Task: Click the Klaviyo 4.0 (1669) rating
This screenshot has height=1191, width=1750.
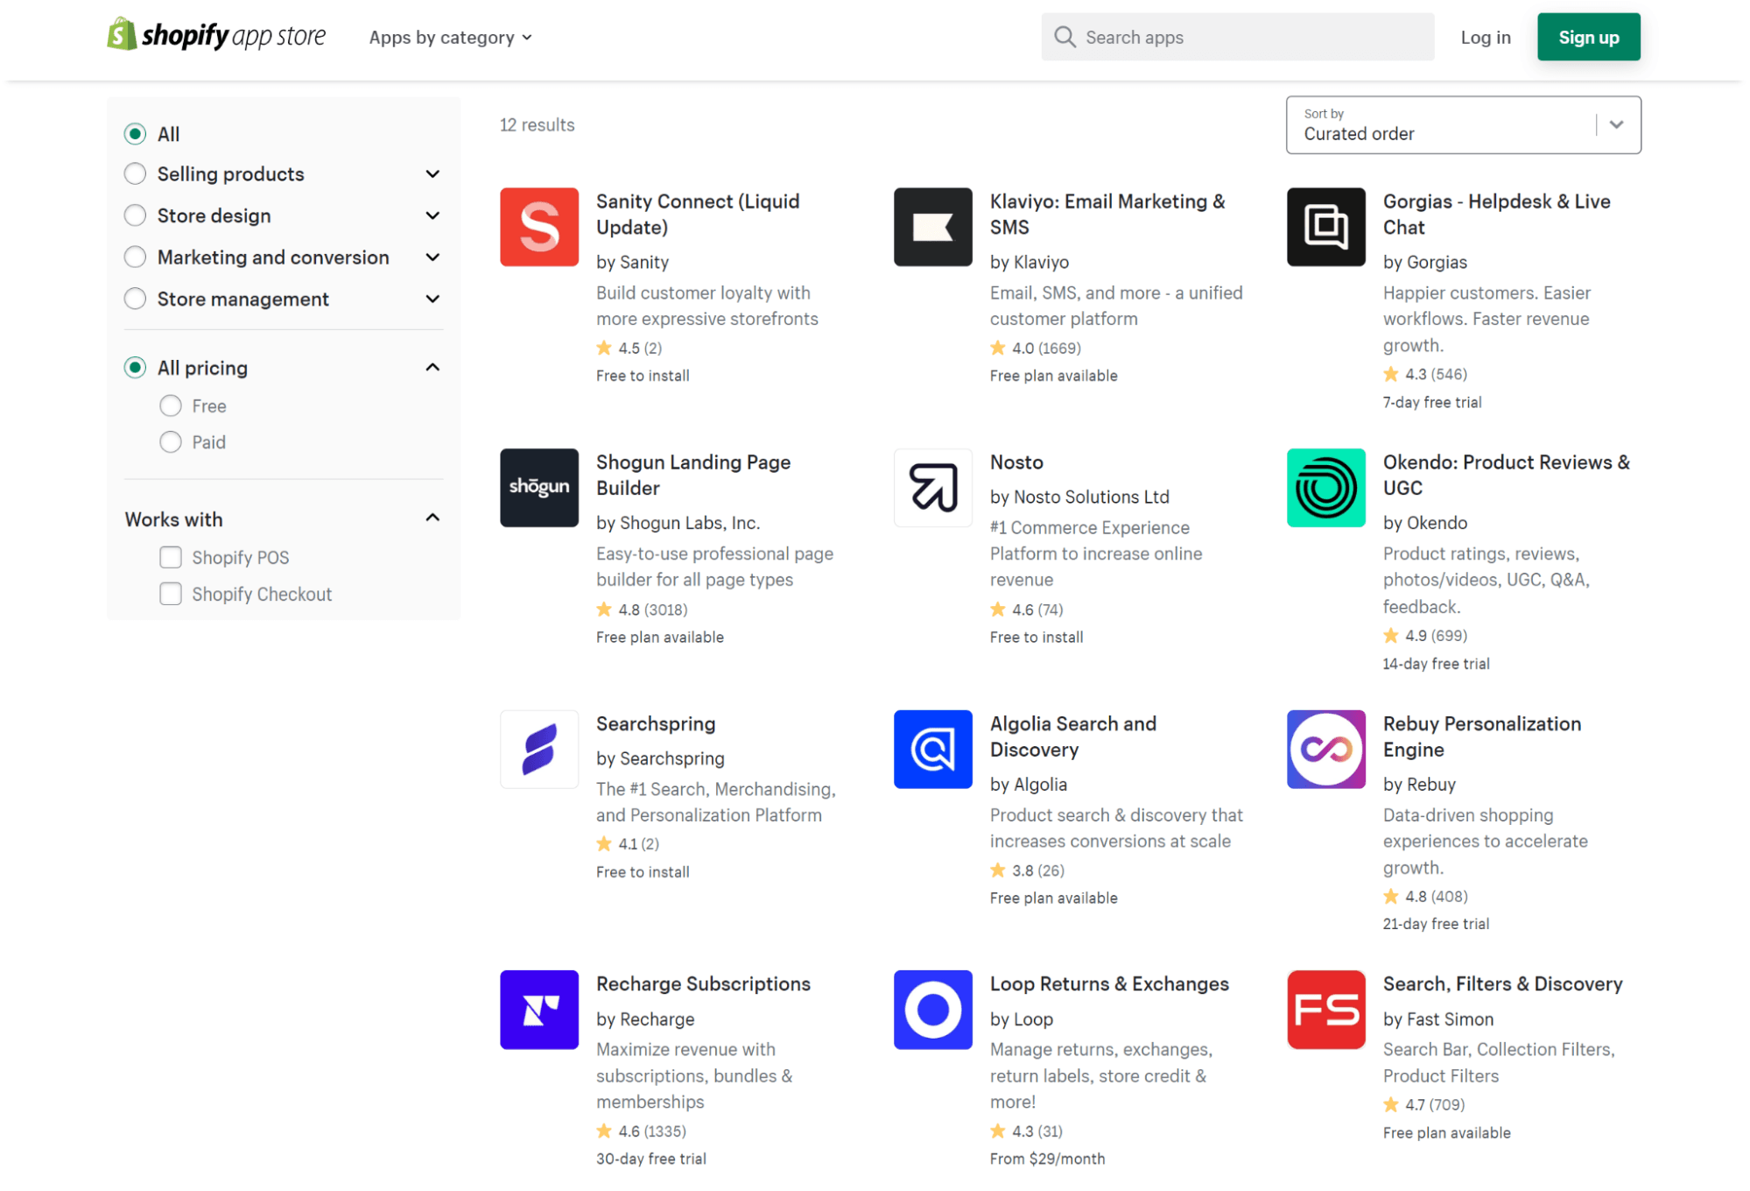Action: pyautogui.click(x=1035, y=348)
